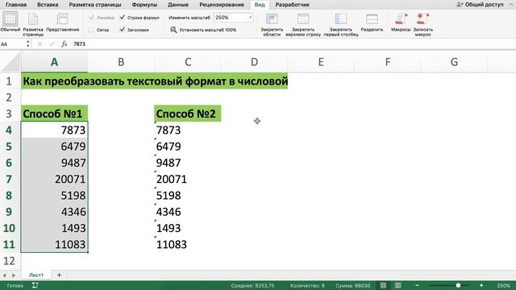
Task: Select column A header
Action: 54,62
